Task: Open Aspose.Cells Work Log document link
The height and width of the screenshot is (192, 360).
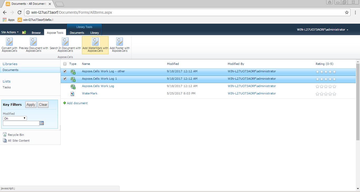Action: (x=98, y=86)
